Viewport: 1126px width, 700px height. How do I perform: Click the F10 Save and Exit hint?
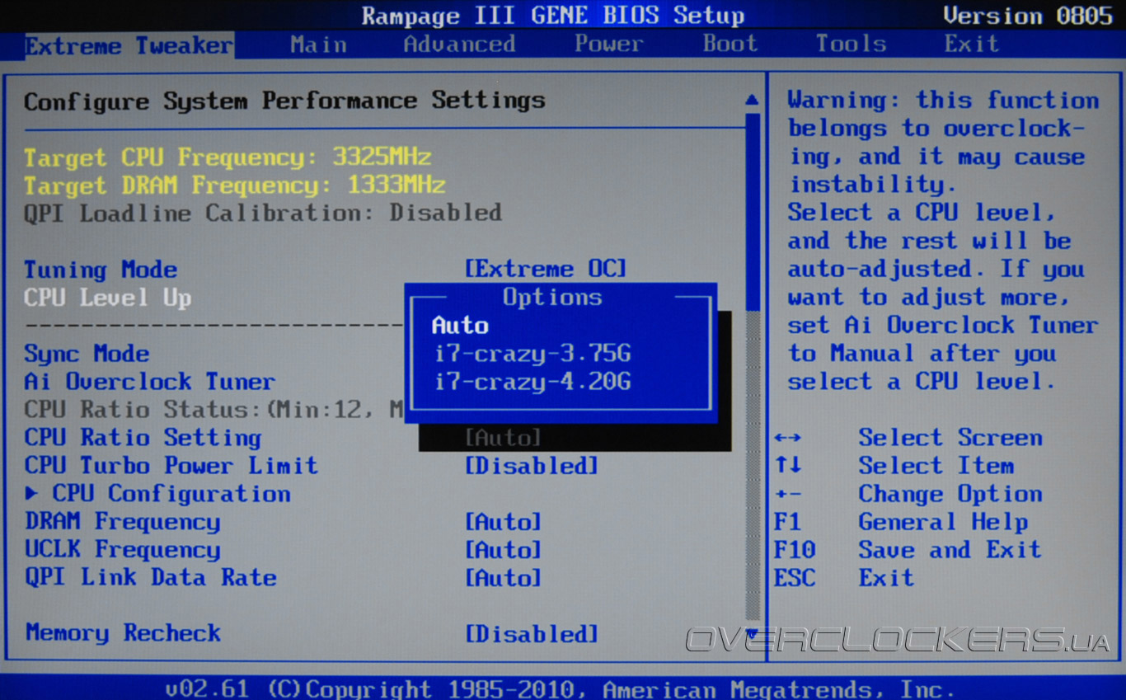coord(908,550)
